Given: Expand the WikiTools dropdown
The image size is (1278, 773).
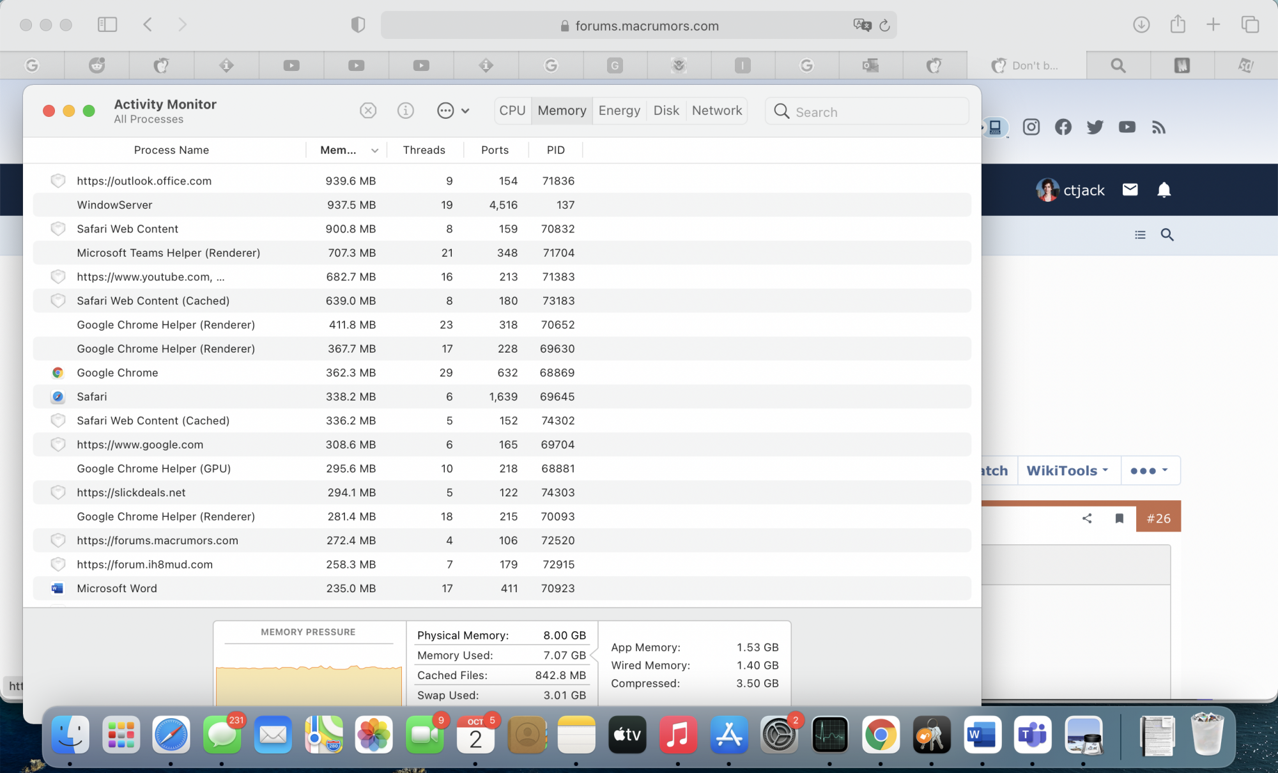Looking at the screenshot, I should (x=1066, y=471).
